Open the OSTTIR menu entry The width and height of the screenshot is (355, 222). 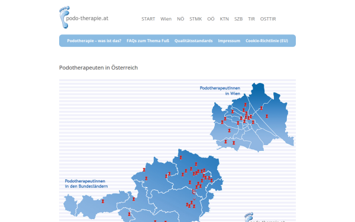(x=268, y=19)
